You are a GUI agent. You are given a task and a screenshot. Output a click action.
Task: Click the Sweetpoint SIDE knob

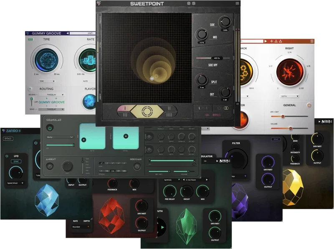tap(225, 22)
